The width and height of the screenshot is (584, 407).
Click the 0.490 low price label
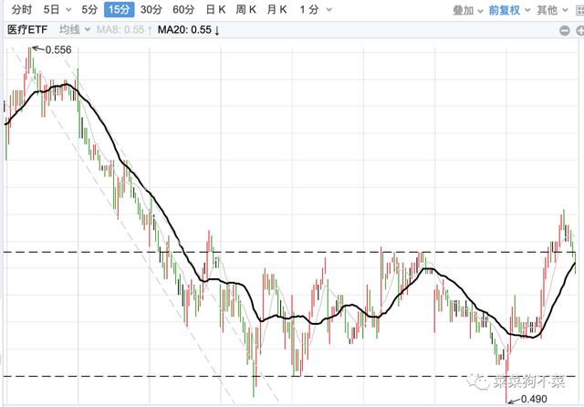coord(534,399)
